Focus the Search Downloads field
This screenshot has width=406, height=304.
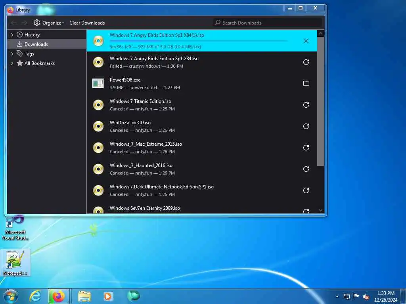pos(268,23)
